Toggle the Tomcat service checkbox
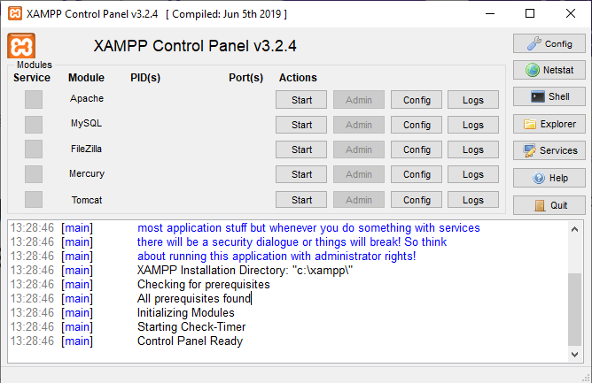592x383 pixels. pos(34,200)
